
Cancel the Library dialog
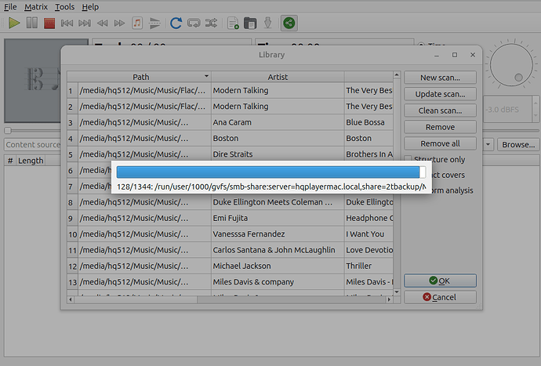click(440, 297)
